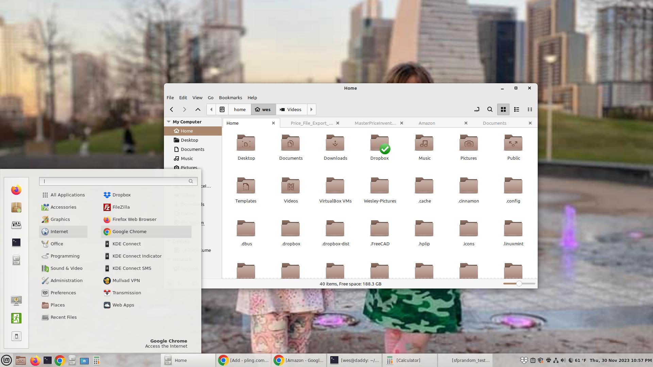Screen dimensions: 653x367
Task: Switch to list view in file manager
Action: click(x=517, y=109)
